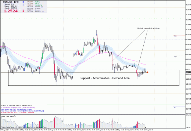191x131 pixels.
Task: Click the orange current-price dot marker
Action: pos(147,72)
